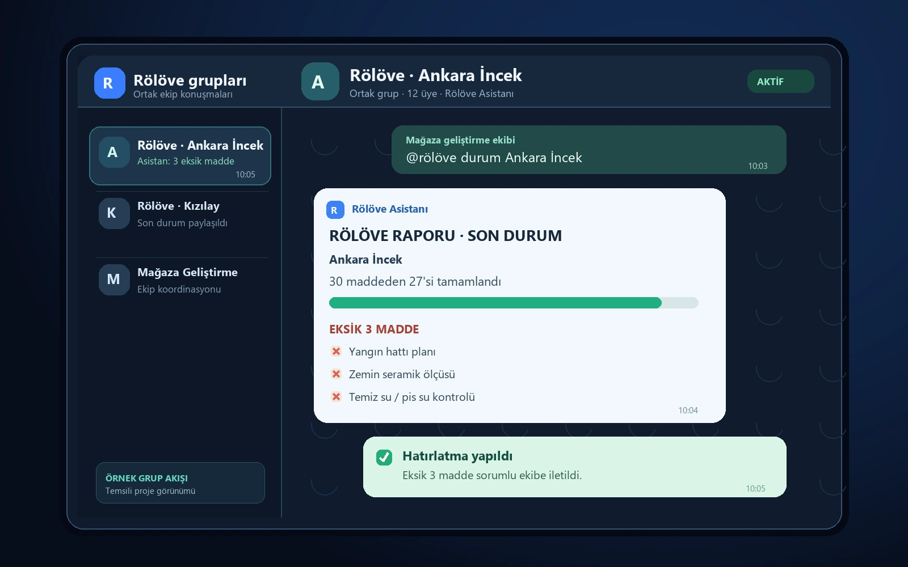This screenshot has width=908, height=567.
Task: Click the K avatar of the Kızılay group
Action: tap(114, 213)
